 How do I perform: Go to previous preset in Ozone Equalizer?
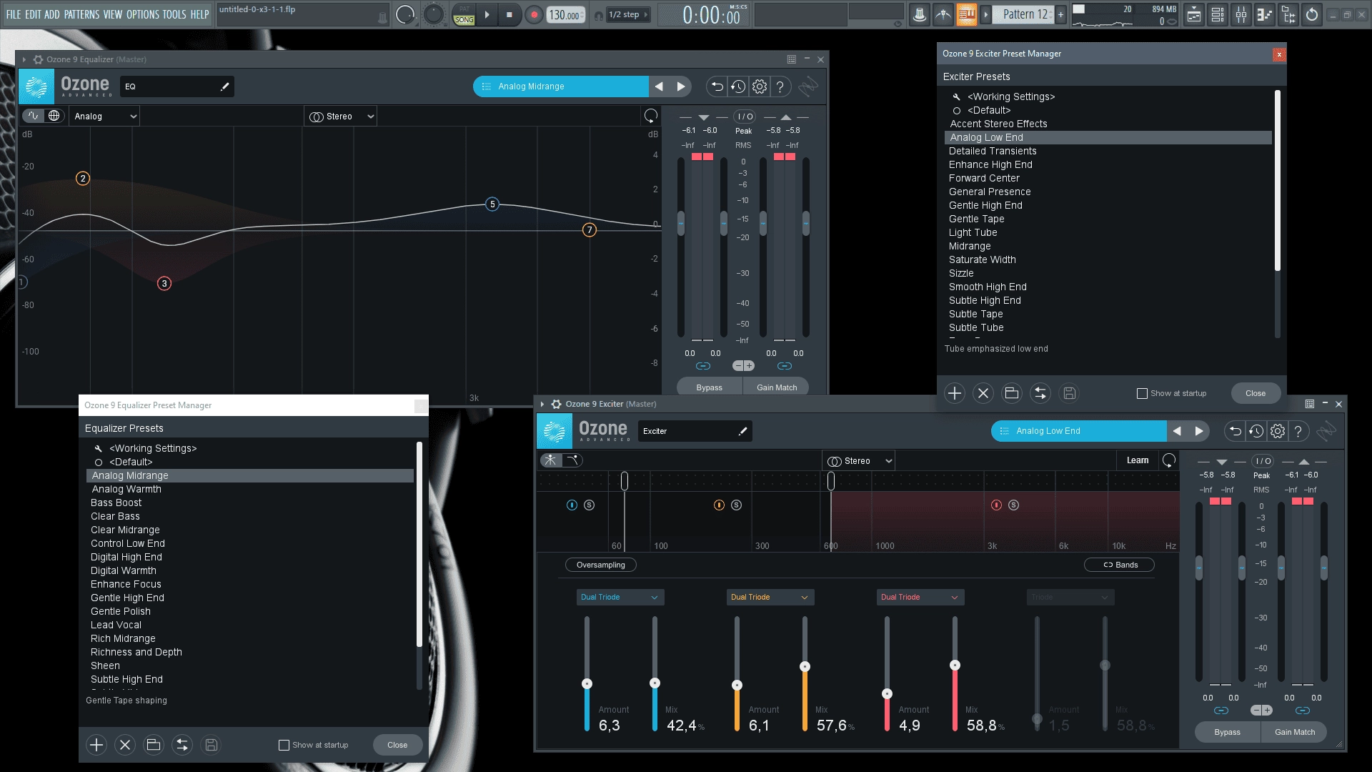[x=659, y=86]
